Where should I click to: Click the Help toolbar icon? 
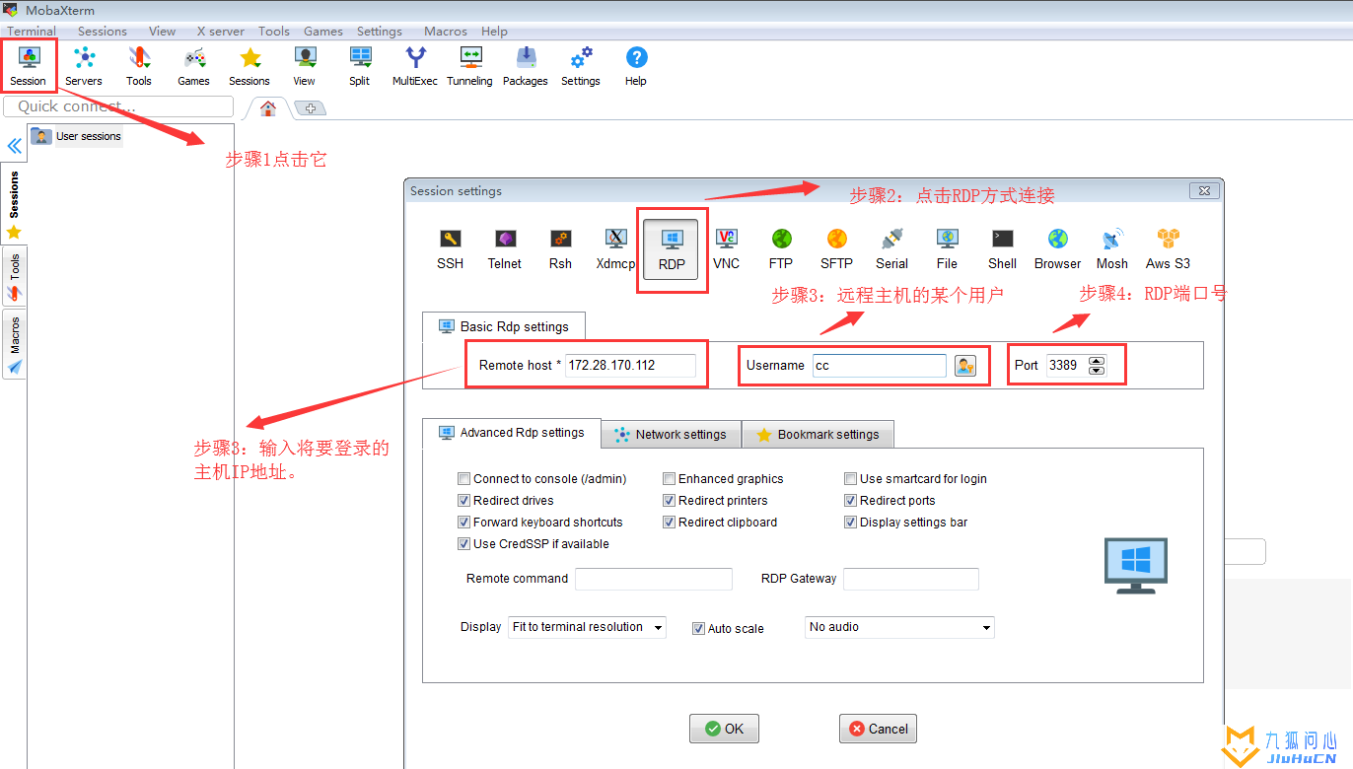(636, 66)
